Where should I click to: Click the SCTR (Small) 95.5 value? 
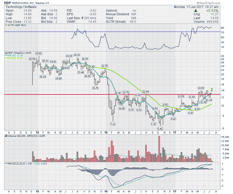coord(133,22)
